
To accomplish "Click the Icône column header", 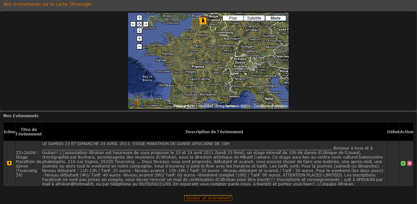I will [x=9, y=132].
